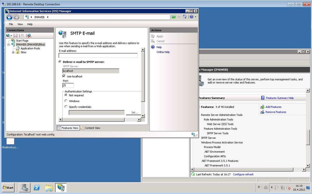Screen dimensions: 312x194
Task: Open the Online Help link
Action: coord(163,52)
